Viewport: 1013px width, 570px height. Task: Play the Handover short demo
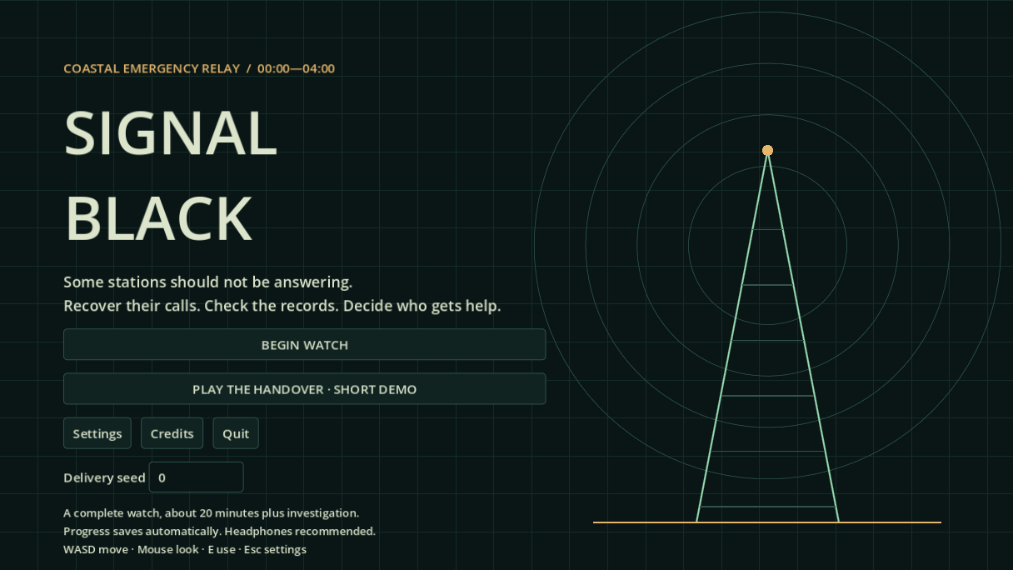pyautogui.click(x=304, y=389)
